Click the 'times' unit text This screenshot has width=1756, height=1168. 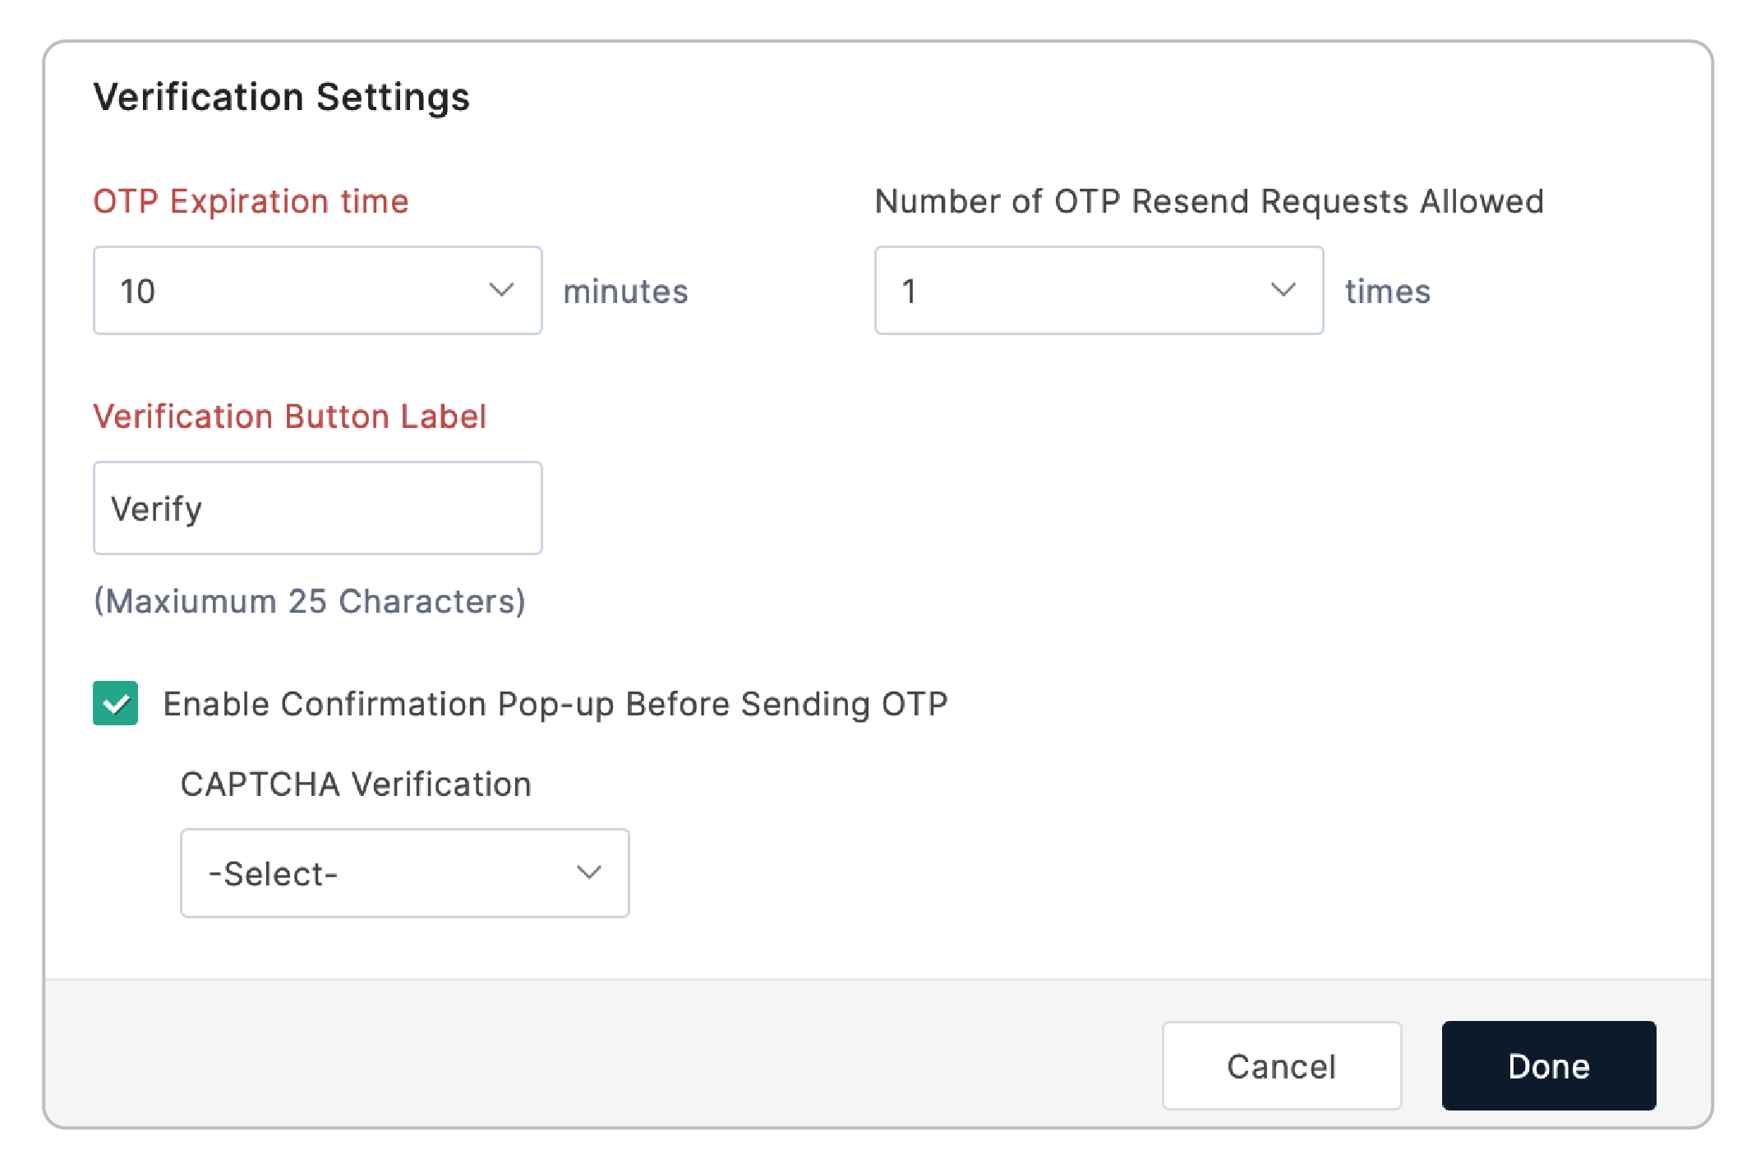coord(1388,292)
